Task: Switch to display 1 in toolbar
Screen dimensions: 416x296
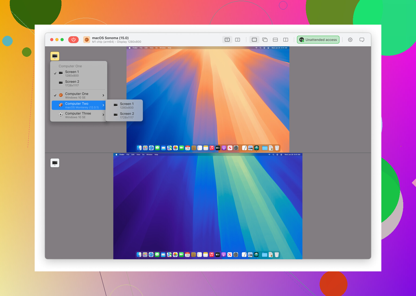Action: coord(227,40)
